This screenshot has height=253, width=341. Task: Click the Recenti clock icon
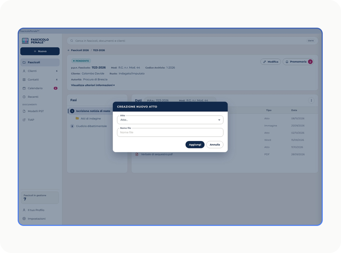coord(24,97)
